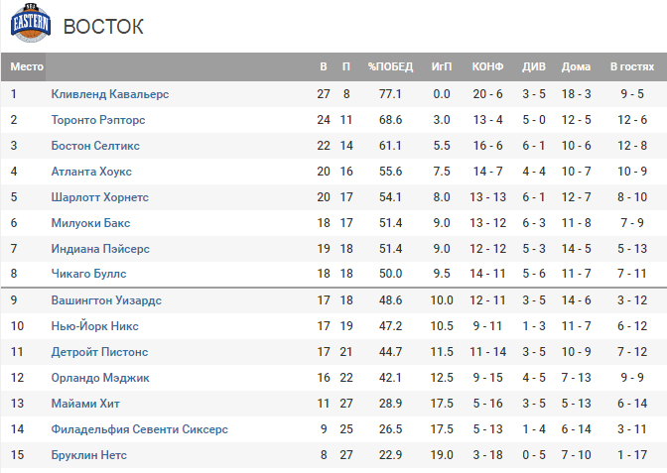Click Атланта Хоукс team name
Screen dimensions: 667x473
pyautogui.click(x=91, y=172)
